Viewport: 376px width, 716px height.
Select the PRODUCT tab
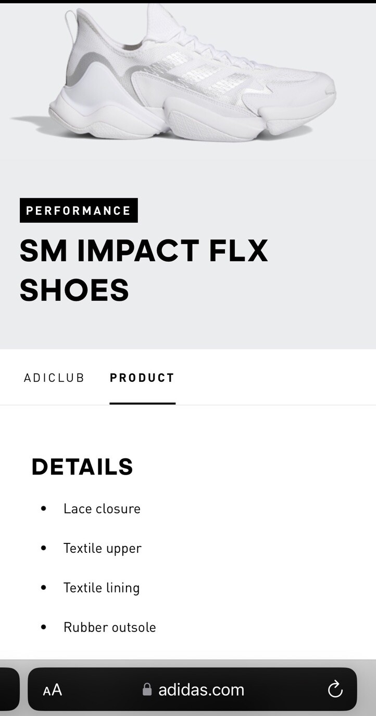click(142, 378)
